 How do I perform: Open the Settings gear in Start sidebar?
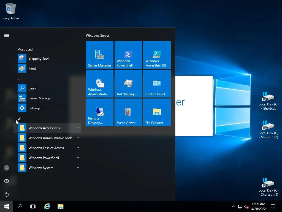click(7, 181)
